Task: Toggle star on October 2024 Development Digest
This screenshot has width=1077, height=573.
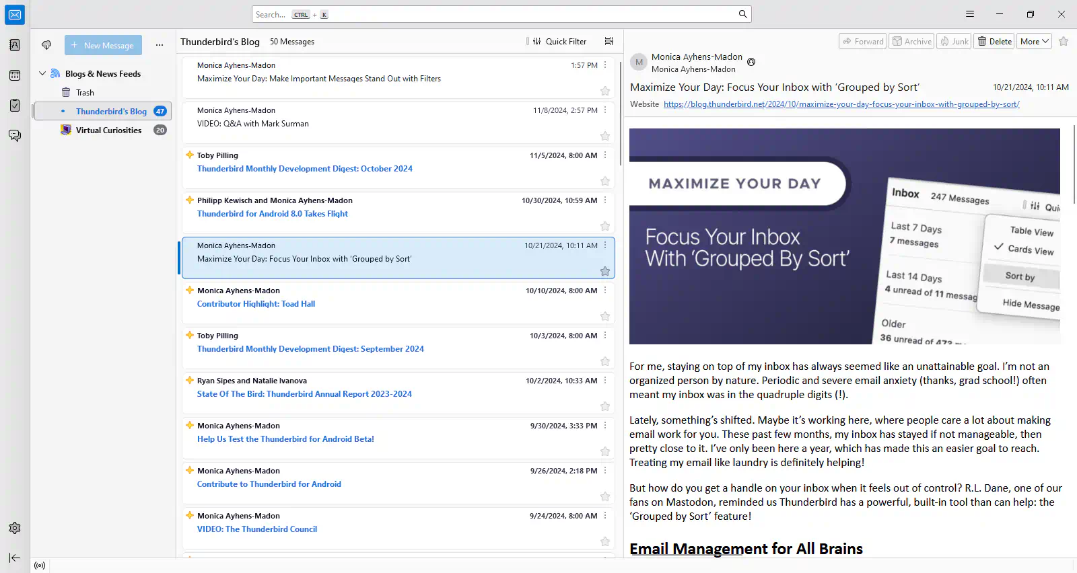Action: pos(605,181)
